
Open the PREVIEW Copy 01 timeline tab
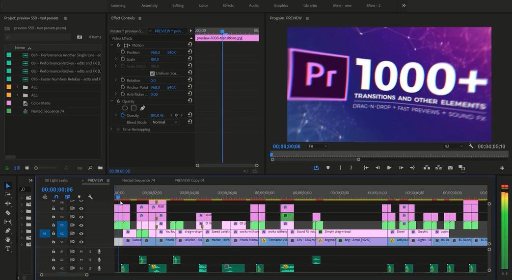[189, 180]
